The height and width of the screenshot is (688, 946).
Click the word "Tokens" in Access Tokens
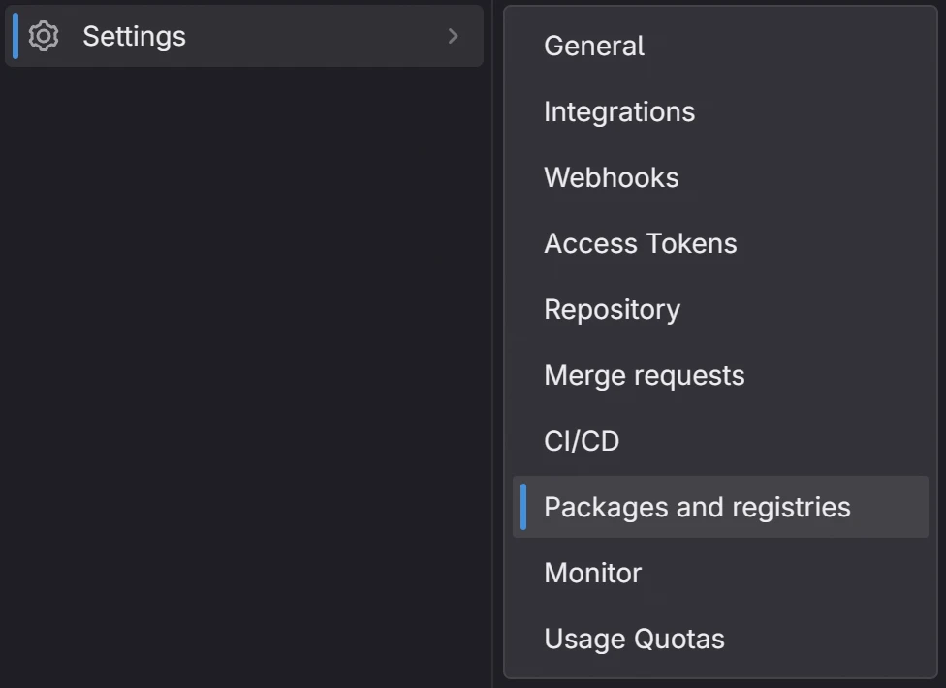696,243
